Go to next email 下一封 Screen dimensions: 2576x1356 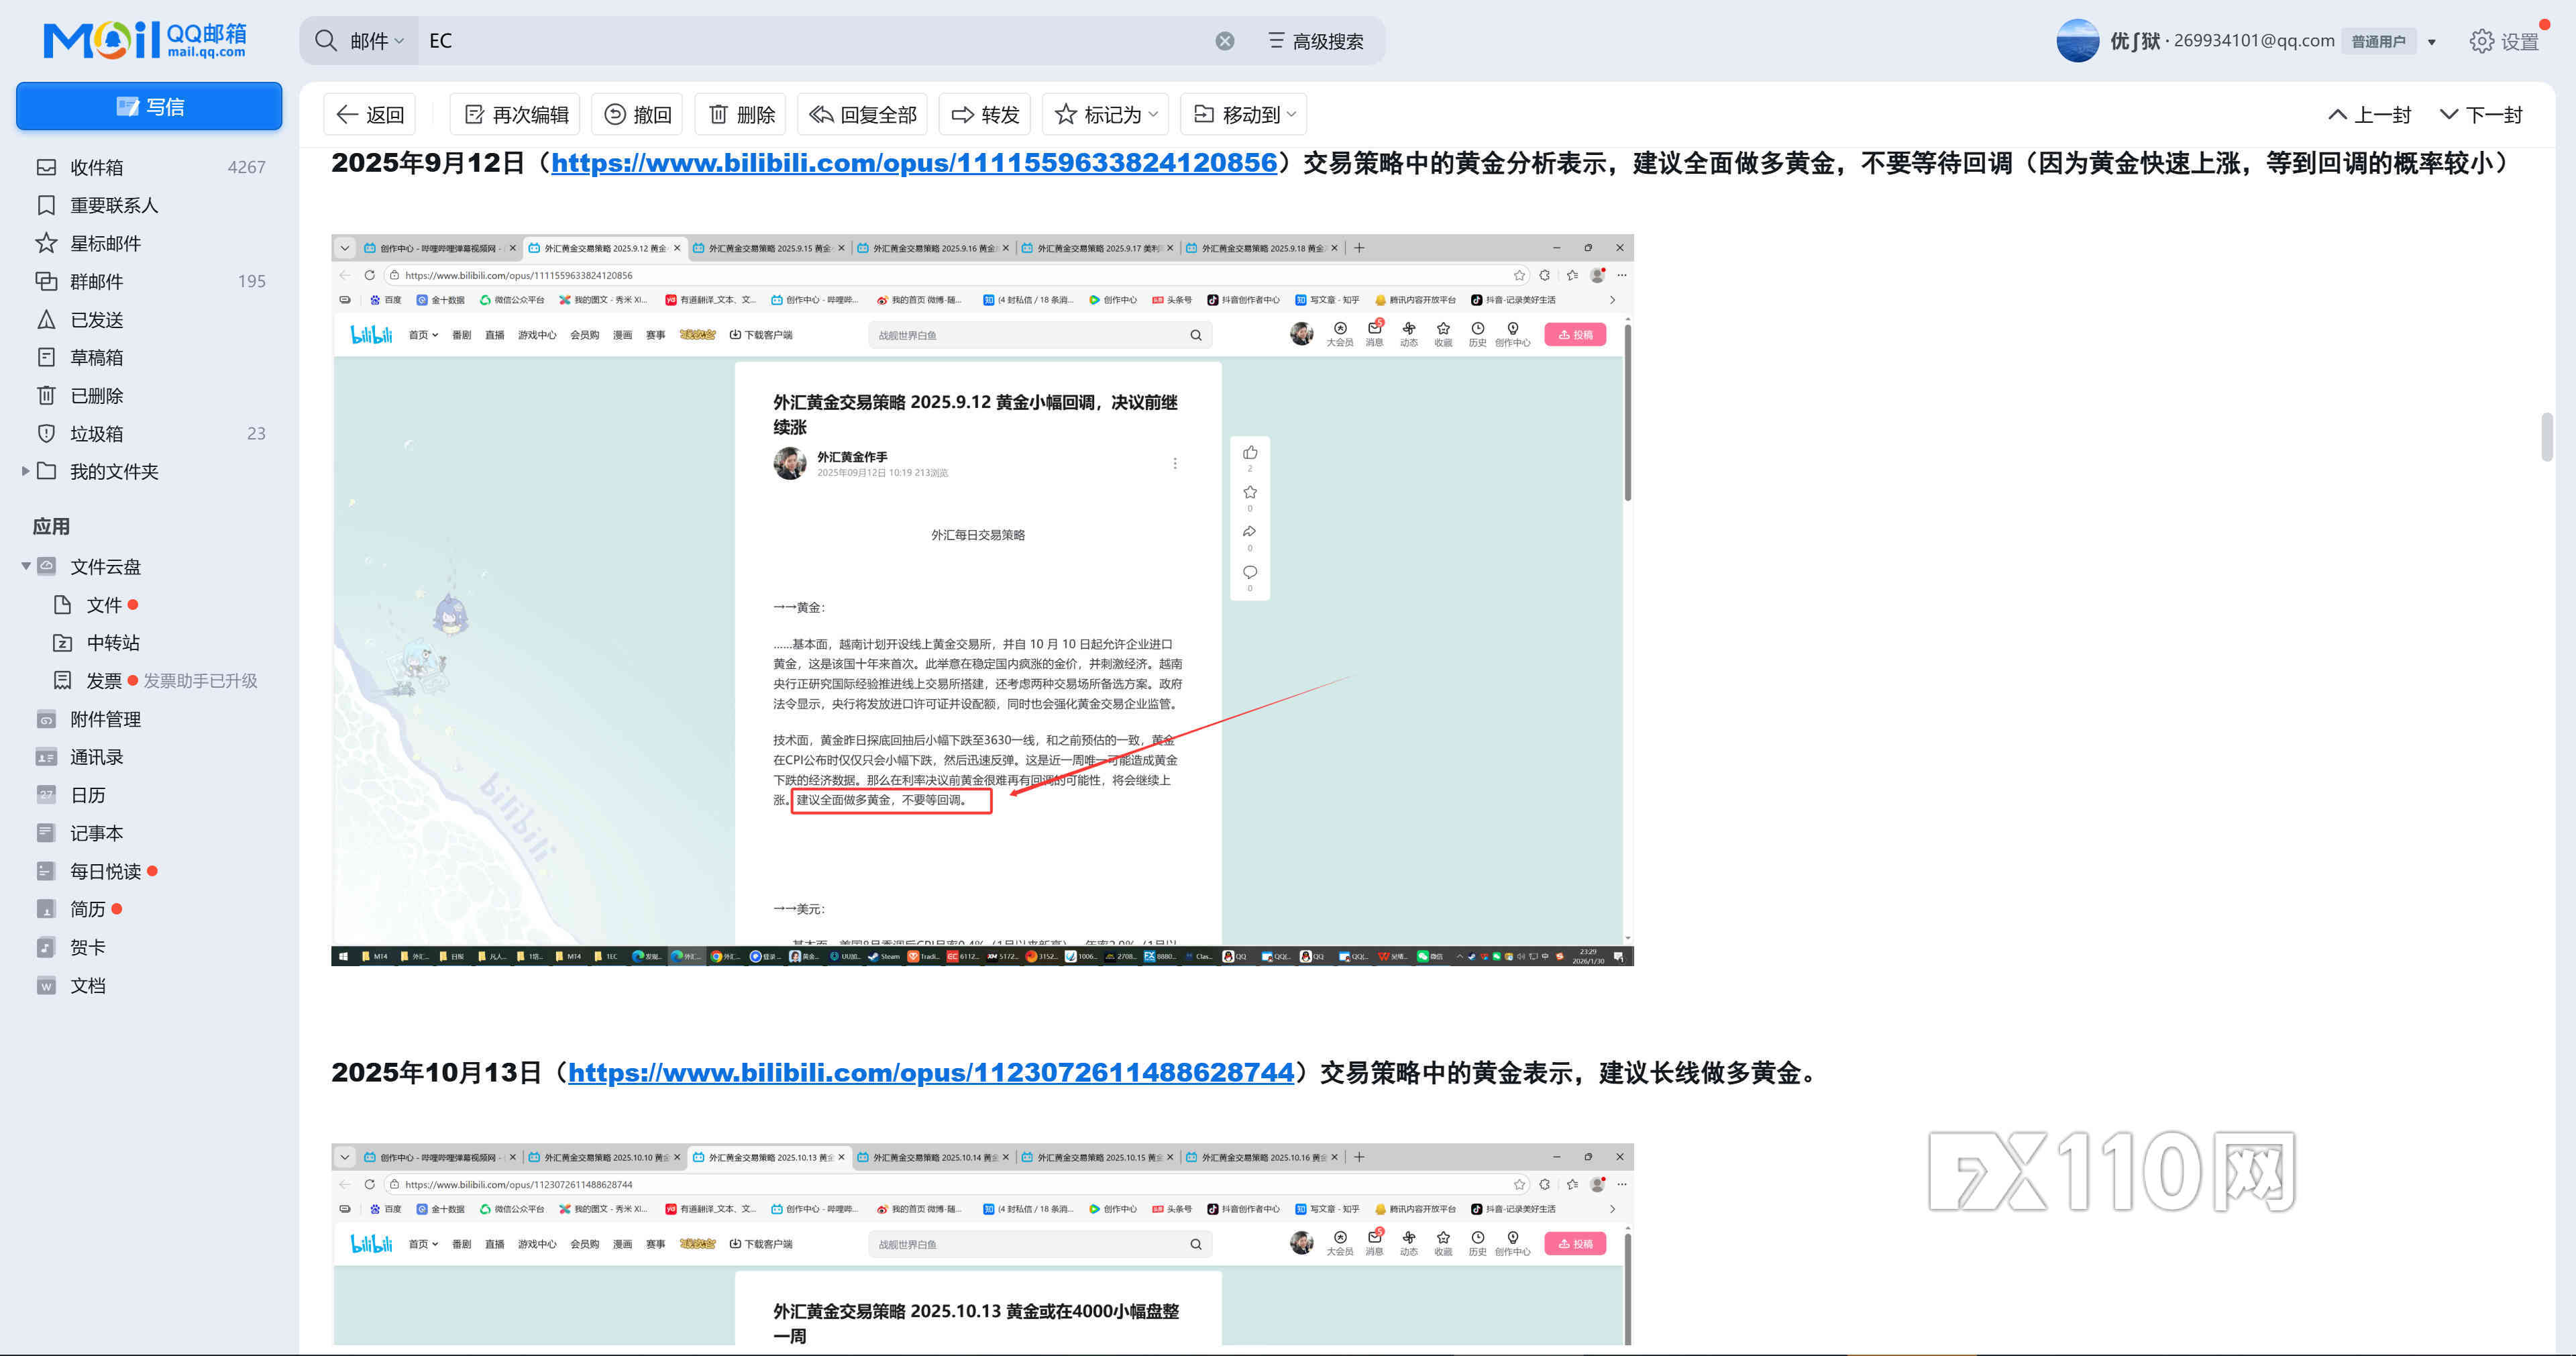[2481, 114]
